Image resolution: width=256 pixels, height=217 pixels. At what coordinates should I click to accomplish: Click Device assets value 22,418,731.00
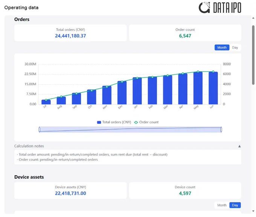pos(70,193)
